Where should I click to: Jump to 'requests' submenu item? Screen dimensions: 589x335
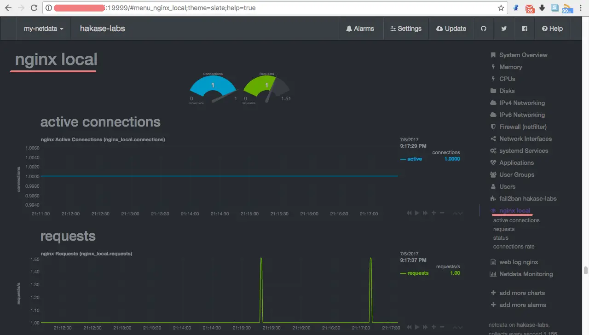click(x=504, y=229)
